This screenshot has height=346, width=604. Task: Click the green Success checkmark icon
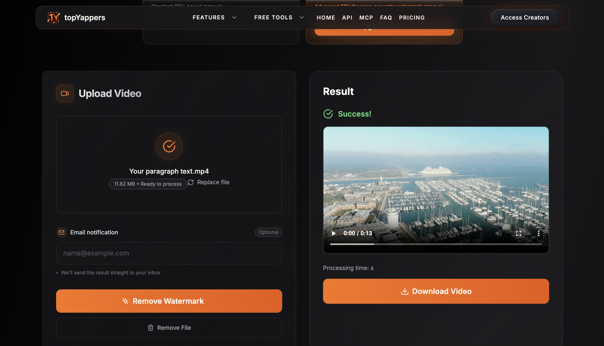pyautogui.click(x=328, y=114)
